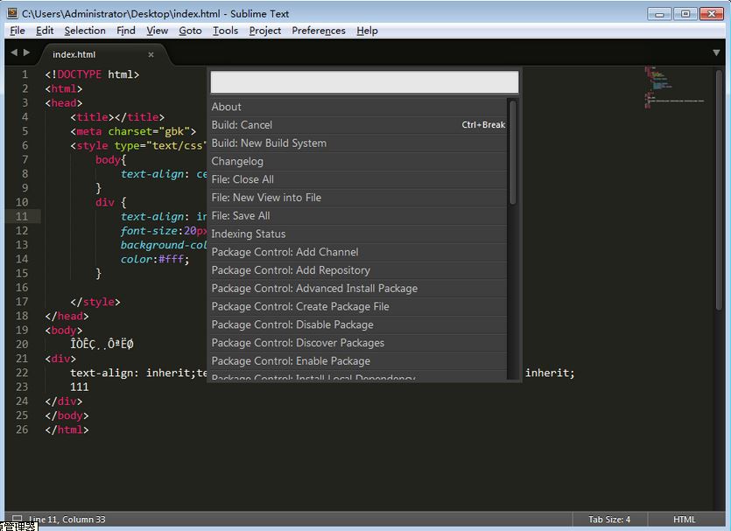Open Tab Size: 4 indentation selector
The width and height of the screenshot is (731, 531).
pyautogui.click(x=608, y=520)
